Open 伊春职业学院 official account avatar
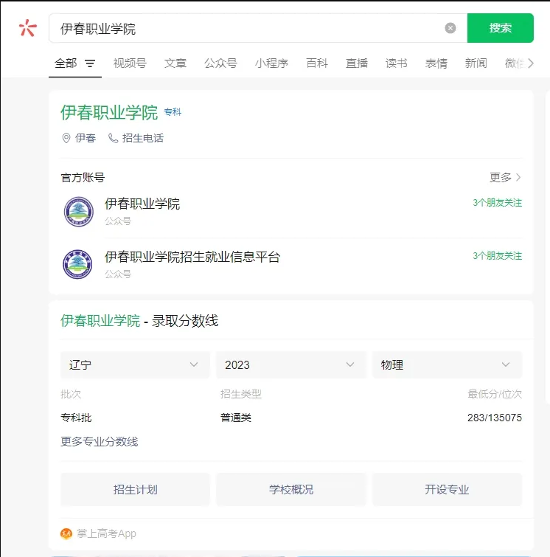 coord(78,212)
